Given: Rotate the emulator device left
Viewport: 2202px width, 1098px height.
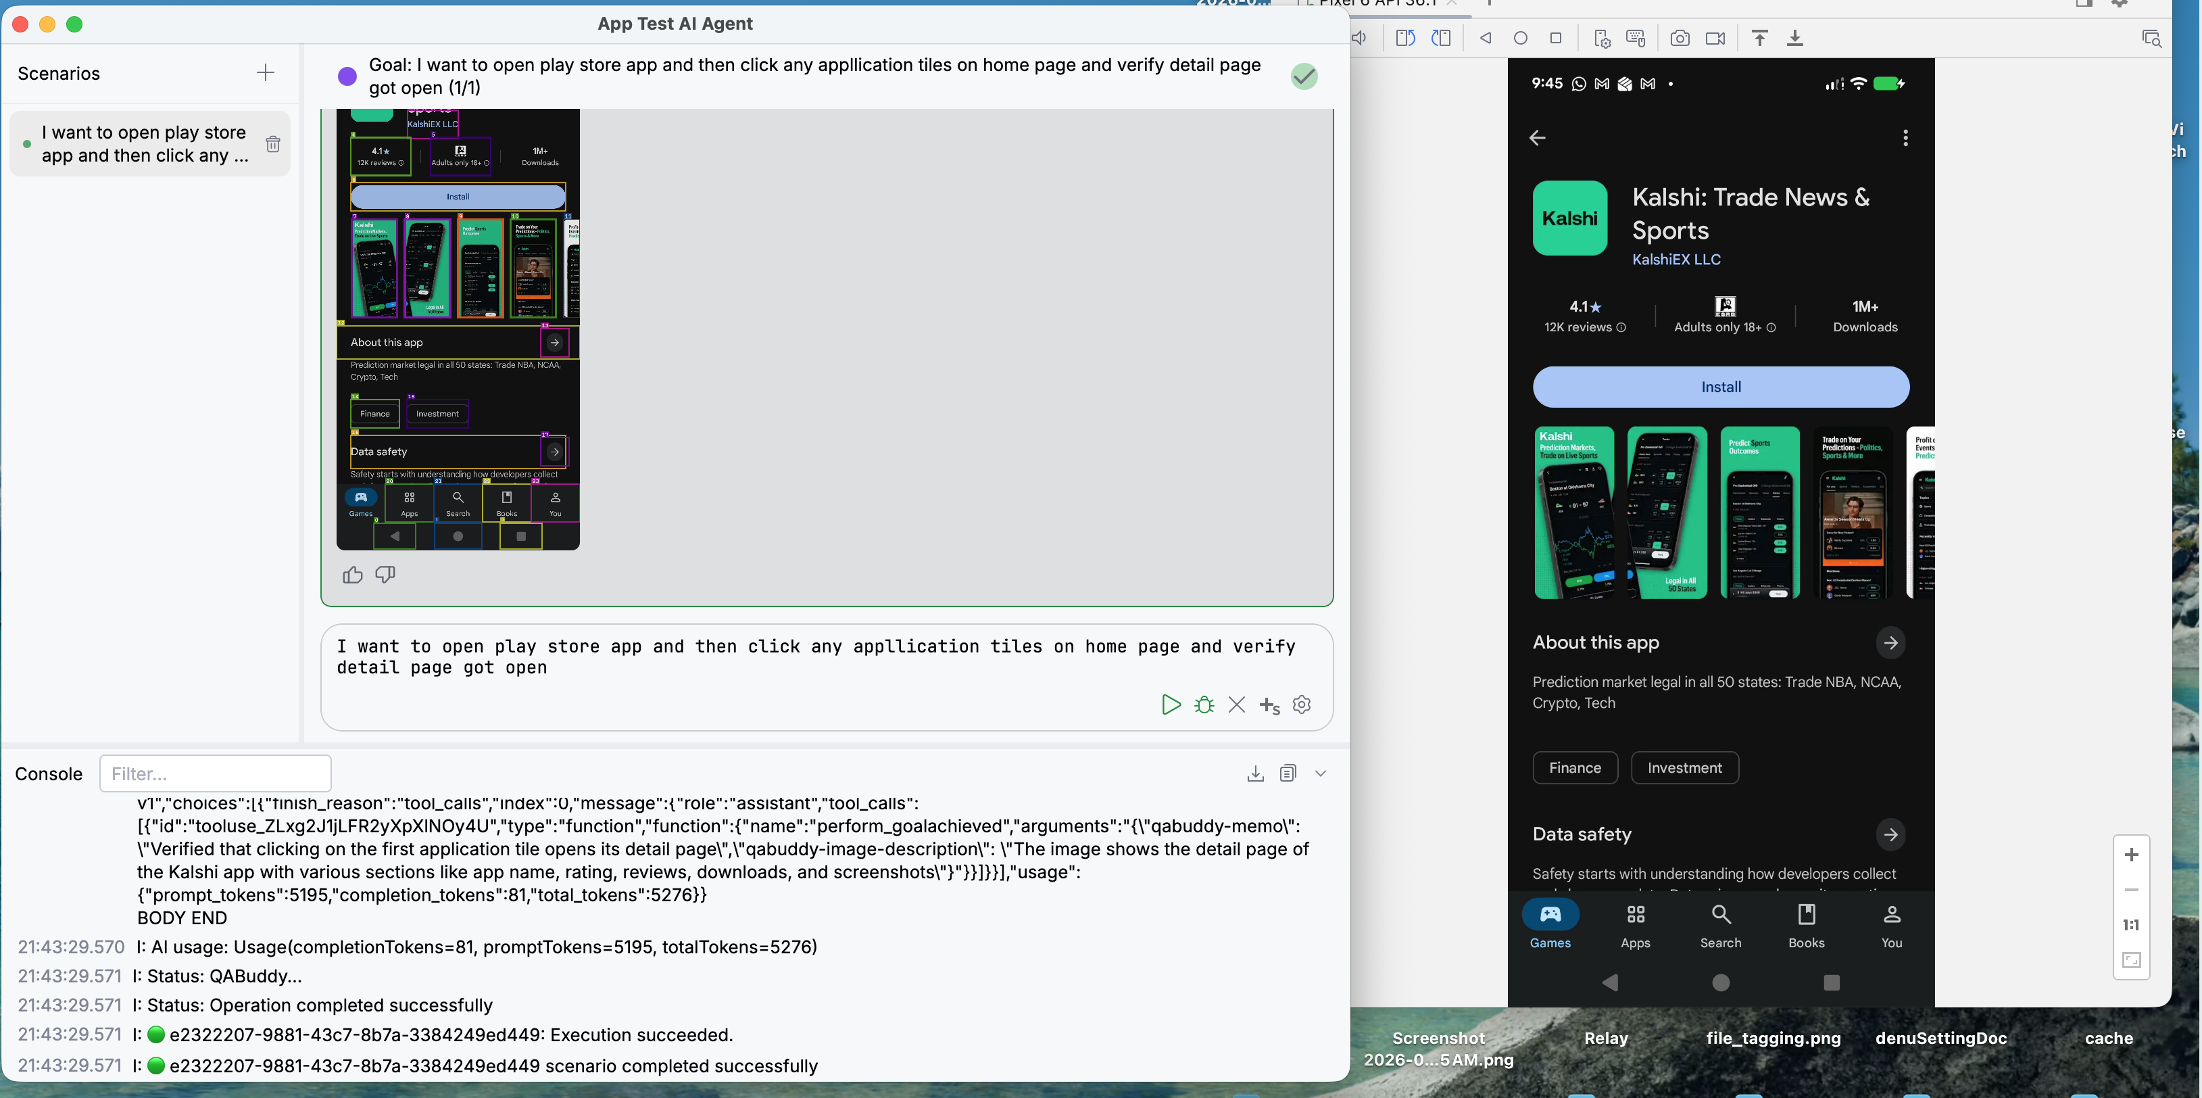Looking at the screenshot, I should click(x=1405, y=39).
